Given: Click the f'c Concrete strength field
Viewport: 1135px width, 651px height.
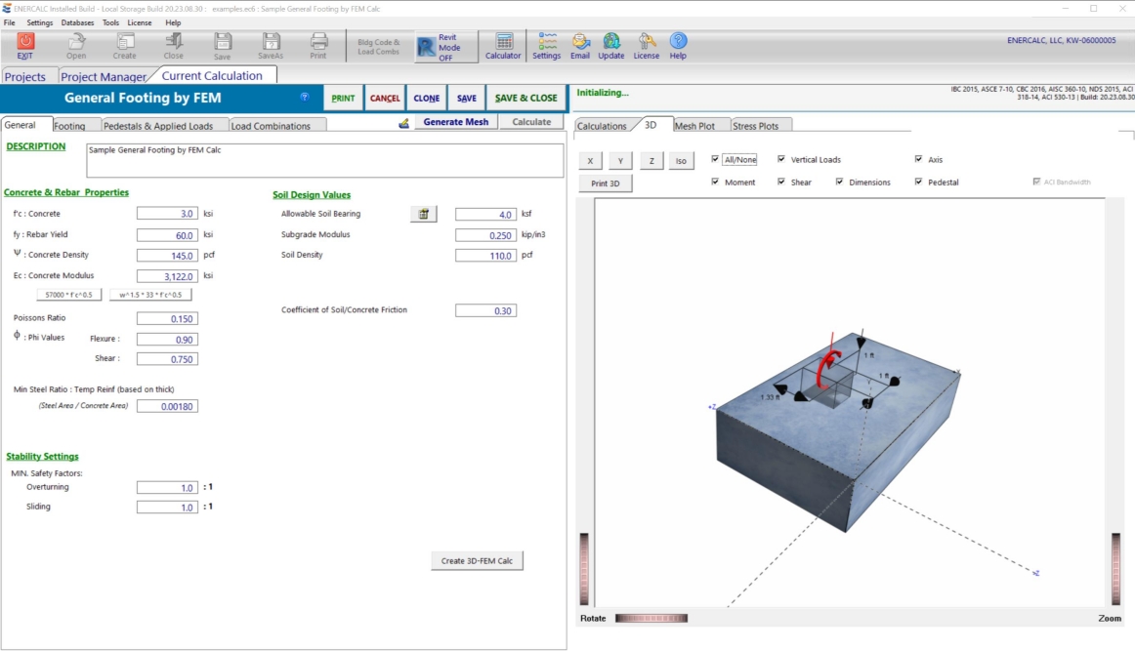Looking at the screenshot, I should [167, 214].
